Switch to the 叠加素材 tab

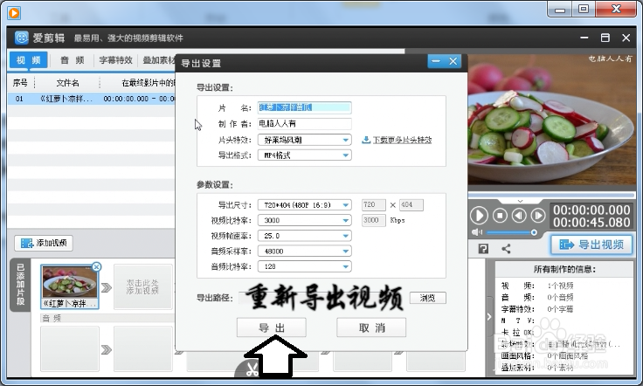(158, 60)
